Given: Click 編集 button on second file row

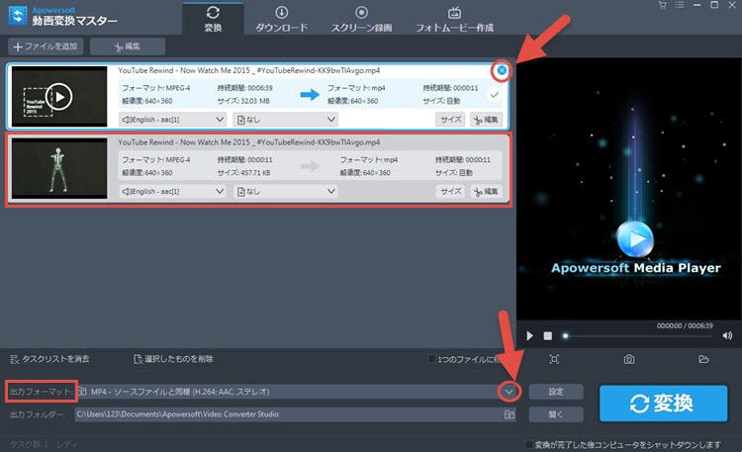Looking at the screenshot, I should click(486, 191).
